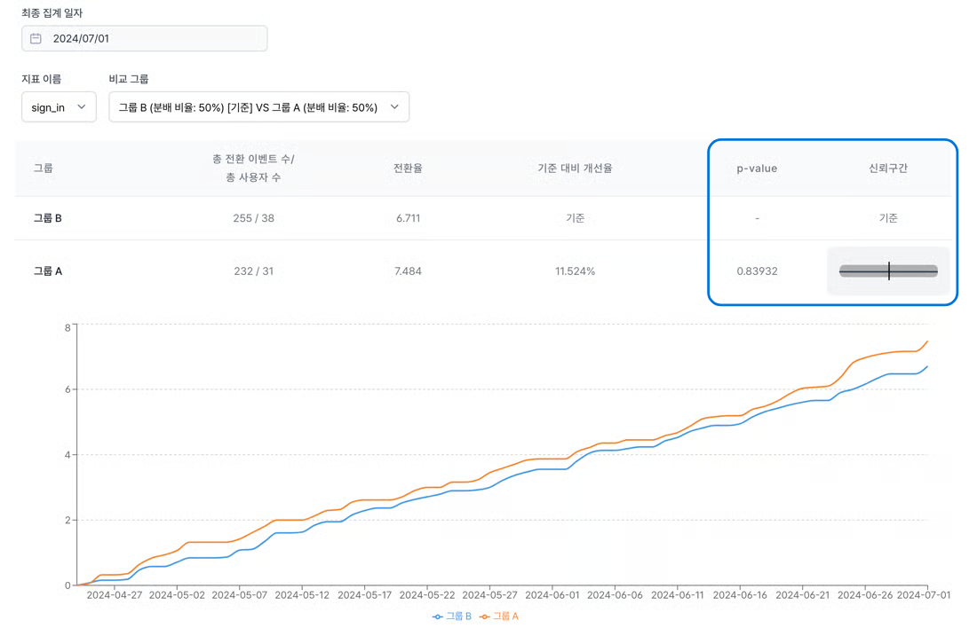Expand the 비교 그룹 comparison dropdown
Screen dimensions: 977x628
(x=259, y=107)
